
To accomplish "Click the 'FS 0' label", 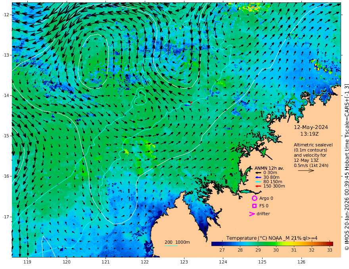I will (264, 206).
